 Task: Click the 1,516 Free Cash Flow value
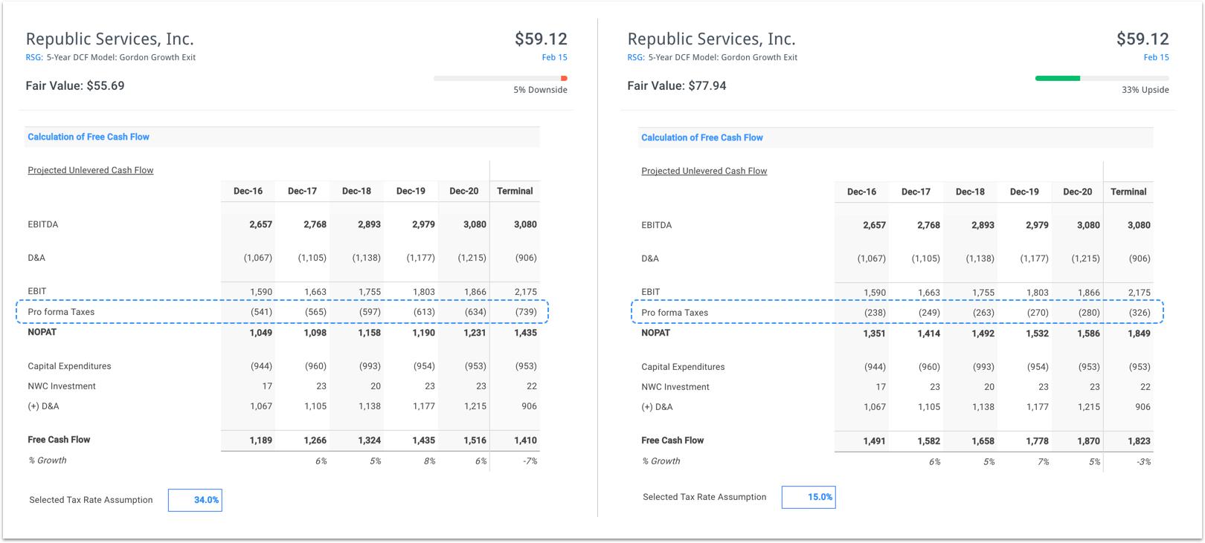(x=475, y=440)
